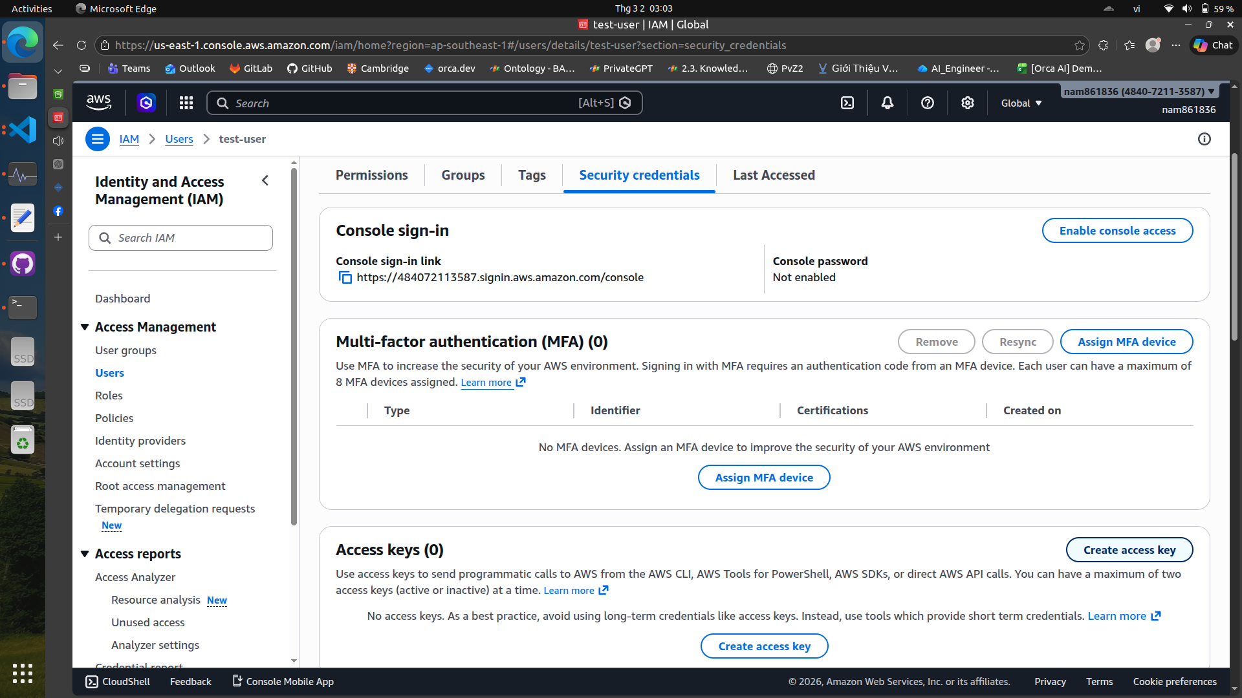Click the info panel icon at right
The width and height of the screenshot is (1242, 698).
point(1204,139)
